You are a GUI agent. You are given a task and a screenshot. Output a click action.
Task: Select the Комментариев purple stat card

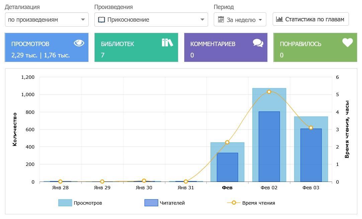pyautogui.click(x=226, y=47)
